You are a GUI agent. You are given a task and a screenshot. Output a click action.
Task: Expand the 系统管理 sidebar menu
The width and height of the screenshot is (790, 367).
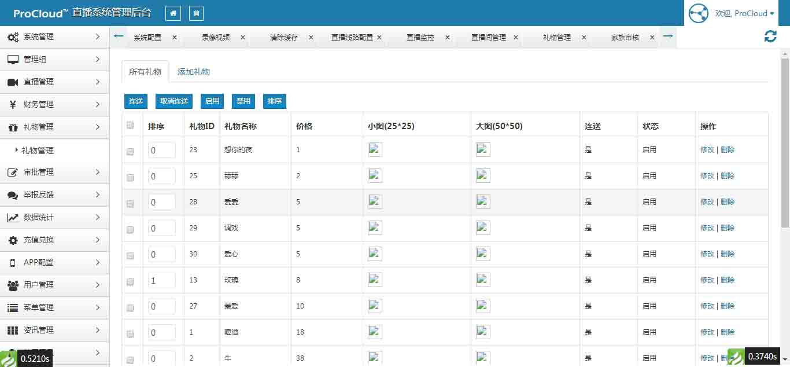coord(54,37)
